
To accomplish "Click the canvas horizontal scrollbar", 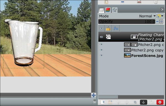I will tap(46, 95).
